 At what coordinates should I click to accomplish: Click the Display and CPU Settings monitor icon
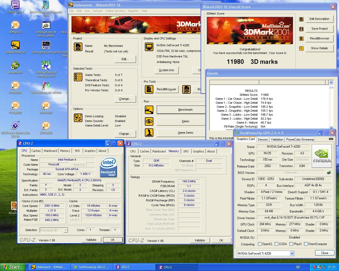[149, 47]
